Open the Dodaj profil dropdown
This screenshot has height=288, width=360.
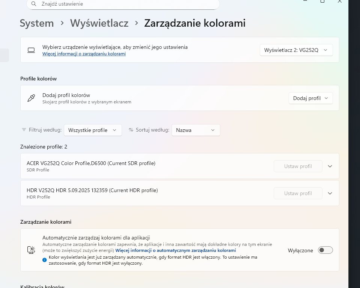point(310,98)
